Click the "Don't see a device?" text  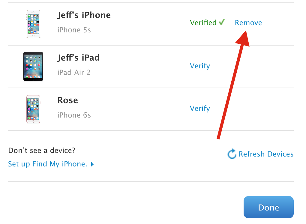coord(42,151)
